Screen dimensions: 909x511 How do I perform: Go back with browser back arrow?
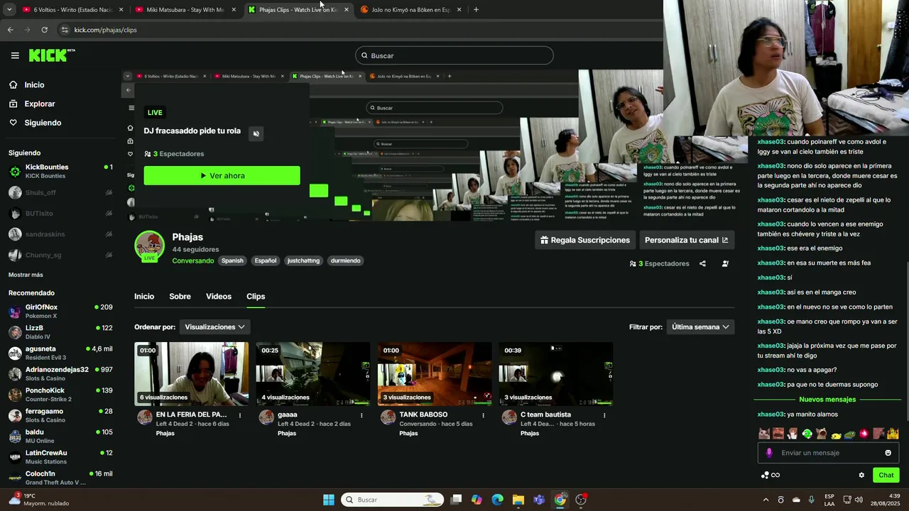(x=10, y=30)
